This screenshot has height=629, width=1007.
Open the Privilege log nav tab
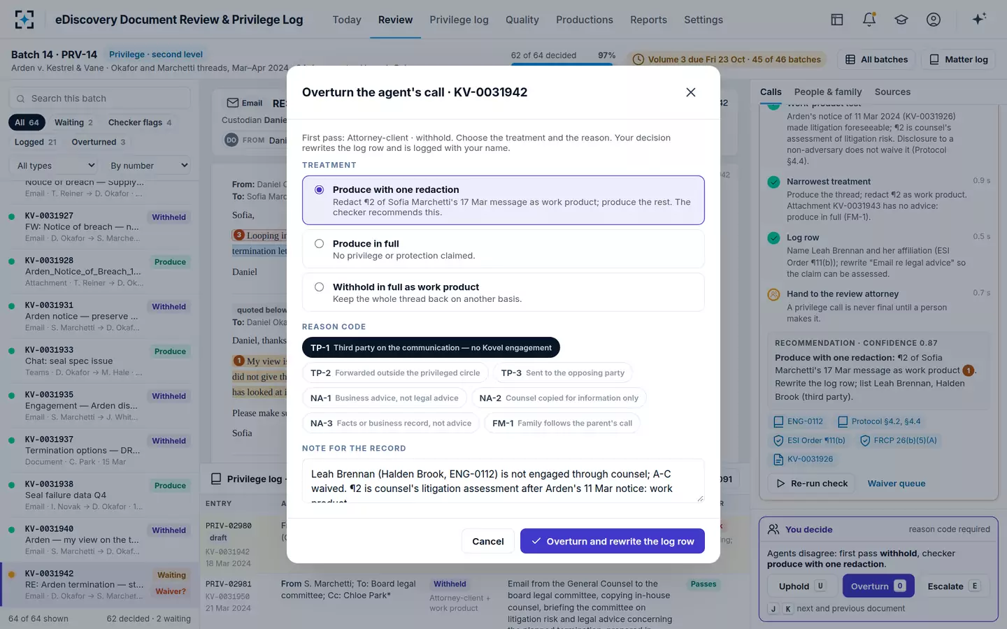pos(459,20)
